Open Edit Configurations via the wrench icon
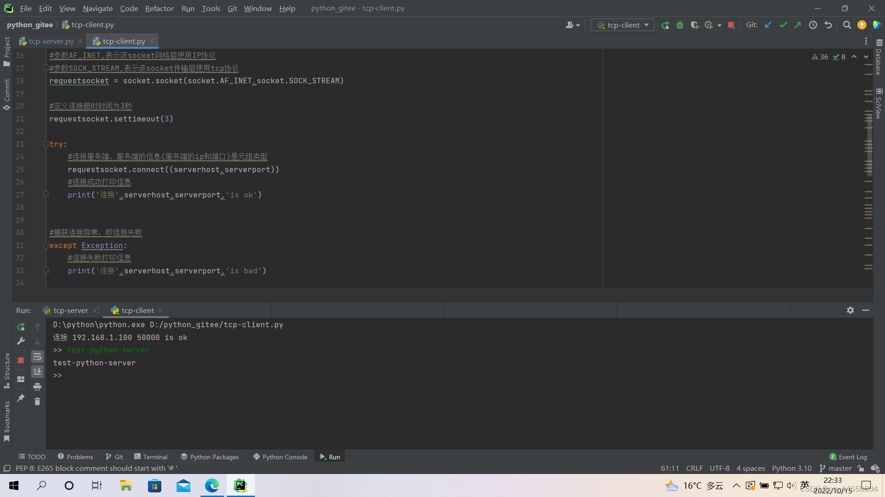 coord(21,341)
